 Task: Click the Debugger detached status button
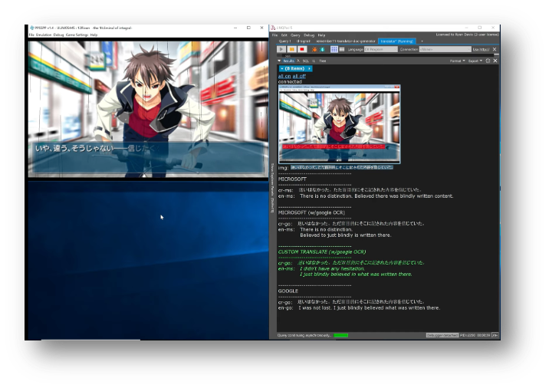442,335
